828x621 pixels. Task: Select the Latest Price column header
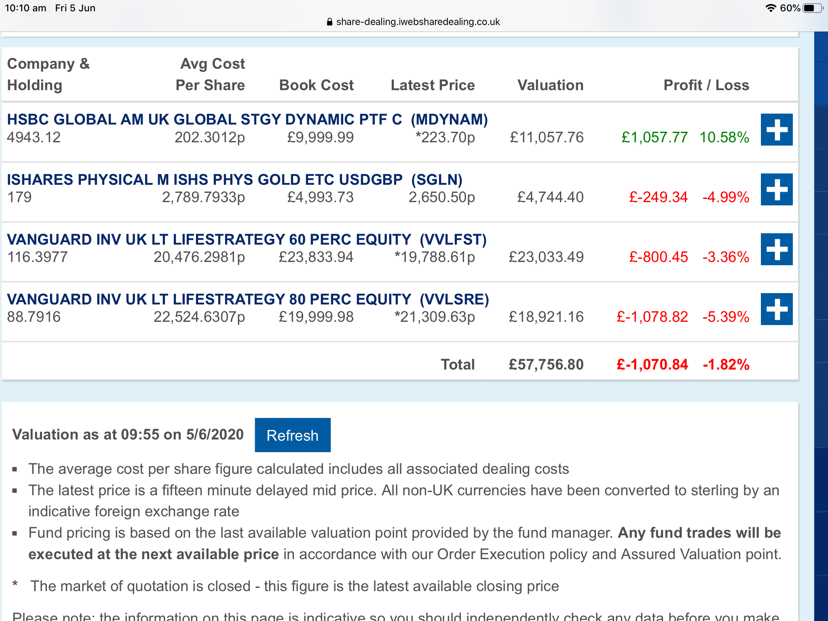click(x=433, y=85)
